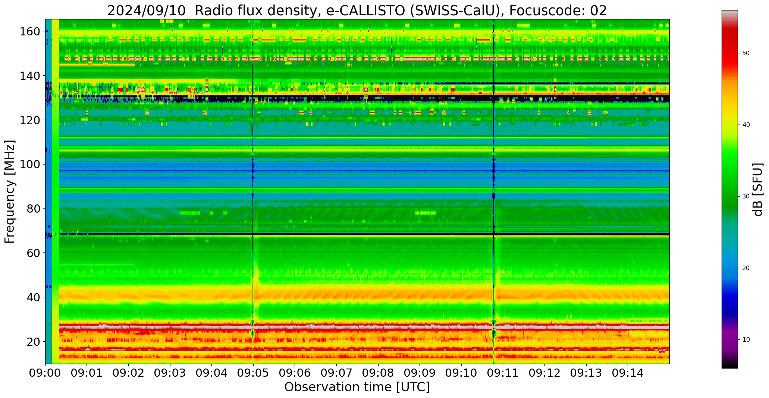769x398 pixels.
Task: Click the 09:14 time tick label
Action: click(628, 373)
